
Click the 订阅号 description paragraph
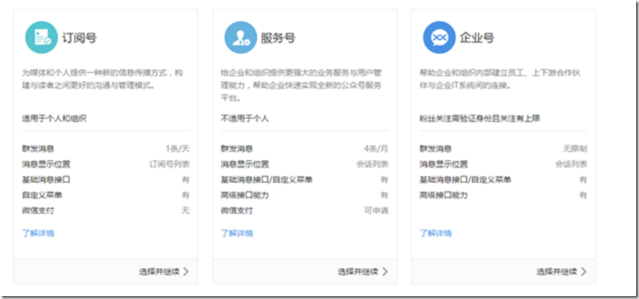pos(102,80)
